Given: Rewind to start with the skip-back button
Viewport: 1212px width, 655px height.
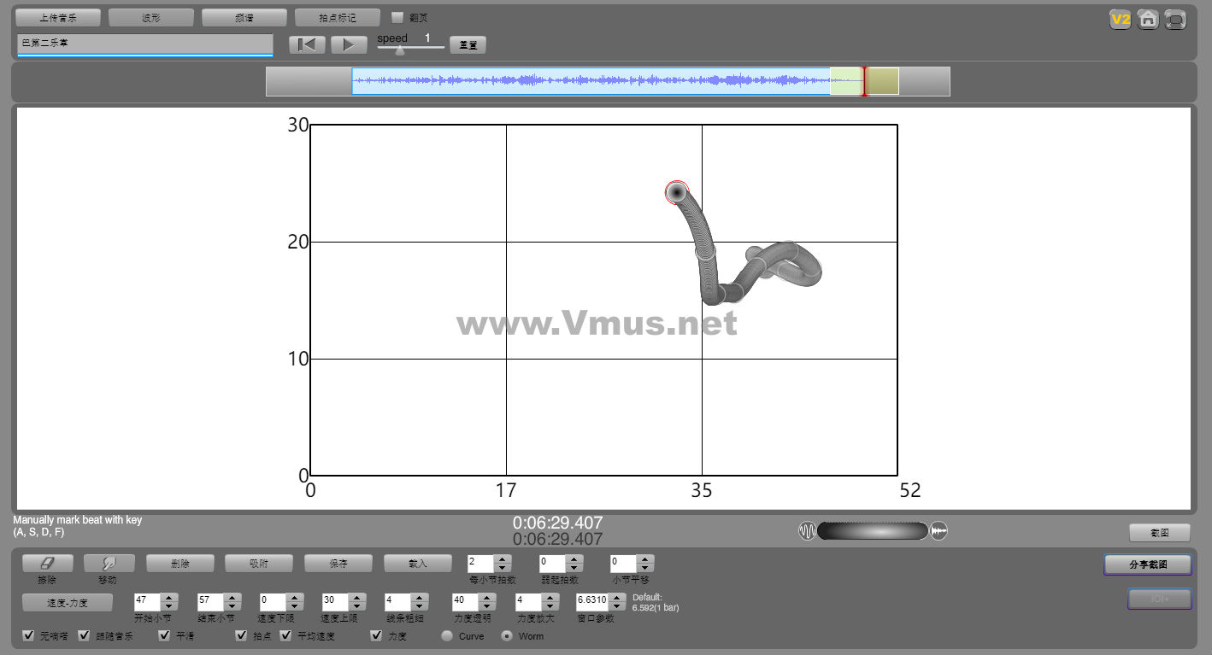Looking at the screenshot, I should click(x=307, y=44).
